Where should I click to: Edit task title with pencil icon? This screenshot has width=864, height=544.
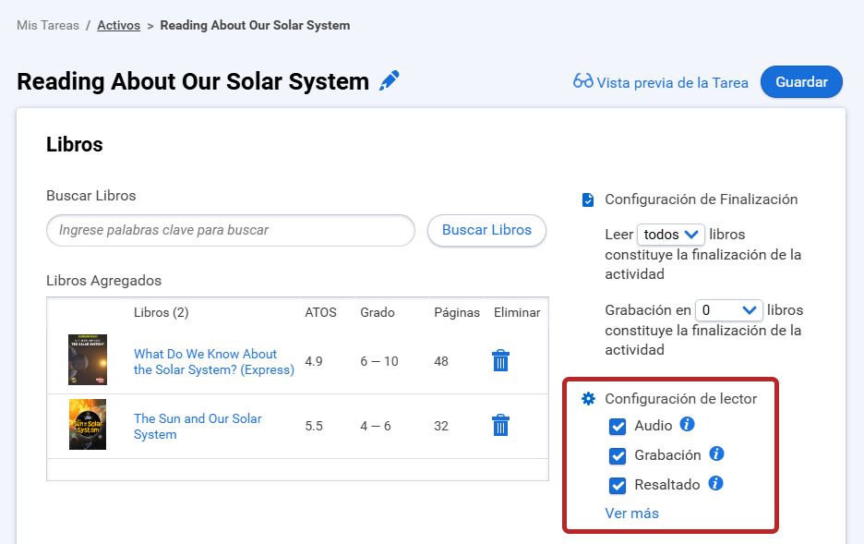(389, 81)
